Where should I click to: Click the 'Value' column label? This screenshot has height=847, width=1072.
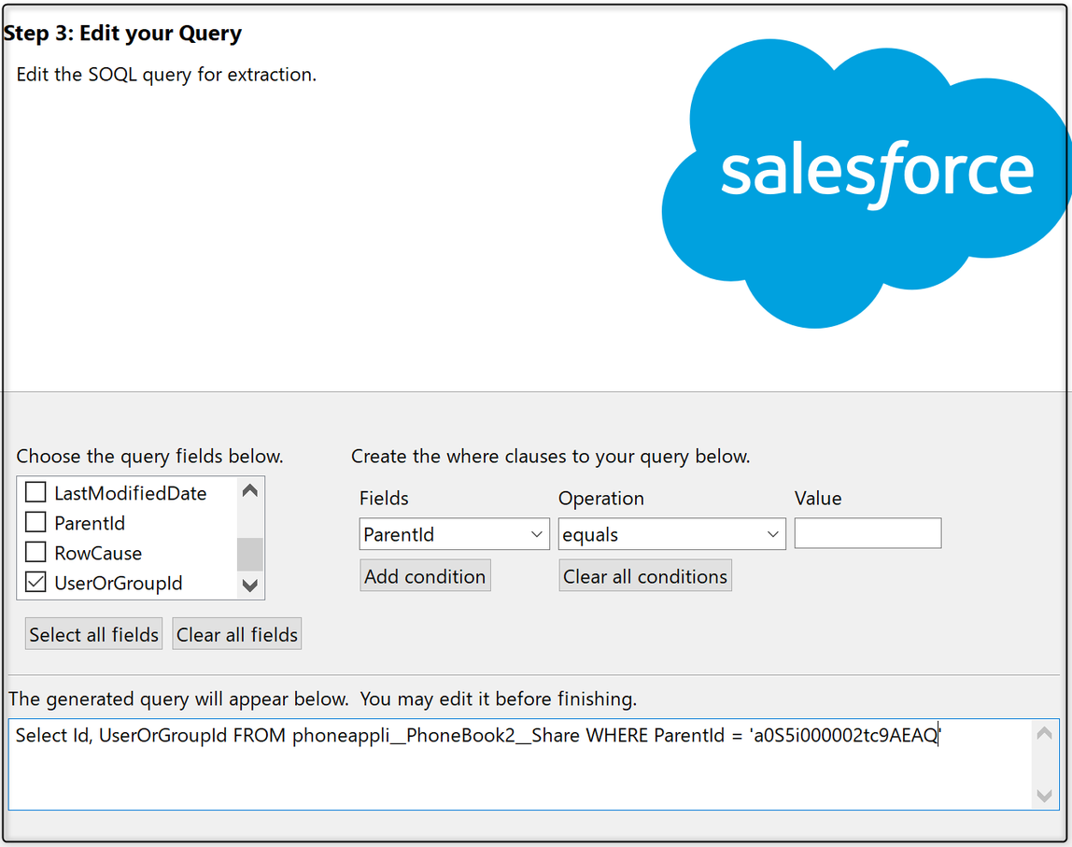tap(818, 499)
